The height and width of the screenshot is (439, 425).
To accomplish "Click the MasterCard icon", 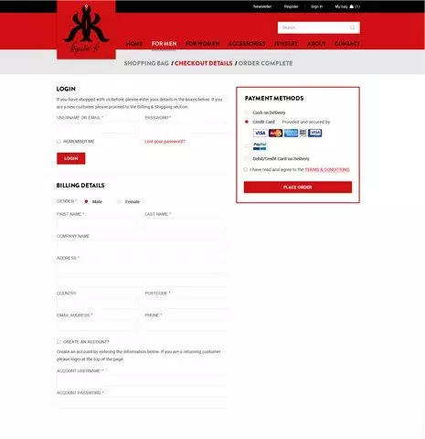I will point(275,133).
